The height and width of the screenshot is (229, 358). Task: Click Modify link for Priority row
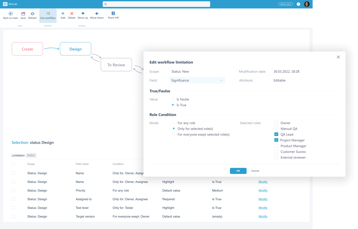point(263,190)
